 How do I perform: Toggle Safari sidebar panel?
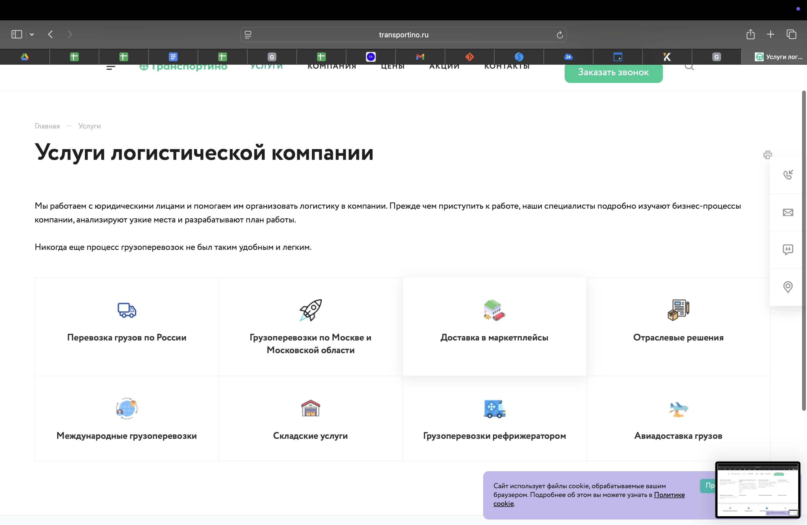(x=17, y=34)
